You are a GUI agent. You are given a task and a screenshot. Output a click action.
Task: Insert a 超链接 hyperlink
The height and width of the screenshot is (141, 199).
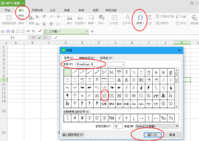pyautogui.click(x=194, y=19)
